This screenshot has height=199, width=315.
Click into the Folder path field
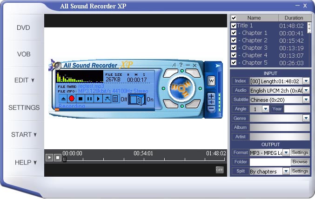(270, 162)
